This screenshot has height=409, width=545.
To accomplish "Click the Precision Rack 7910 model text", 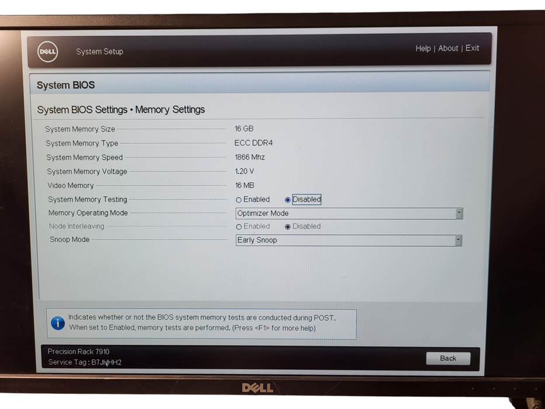I will (78, 352).
